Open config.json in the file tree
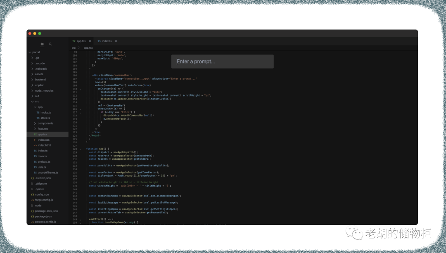The height and width of the screenshot is (253, 446). [x=42, y=194]
